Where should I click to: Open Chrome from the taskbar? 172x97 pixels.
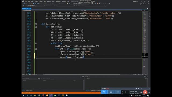pos(39,95)
